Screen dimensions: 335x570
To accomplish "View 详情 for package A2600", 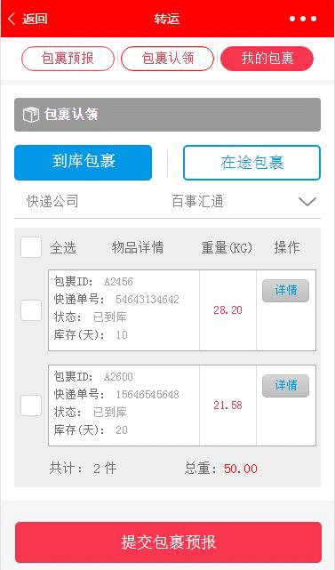I will [x=285, y=385].
